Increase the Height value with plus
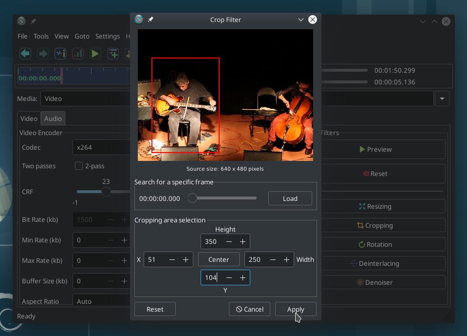This screenshot has width=467, height=336. pos(243,241)
